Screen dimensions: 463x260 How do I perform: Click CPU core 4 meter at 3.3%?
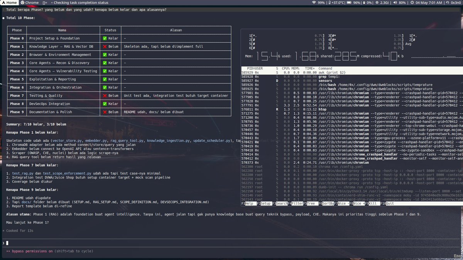click(x=365, y=40)
